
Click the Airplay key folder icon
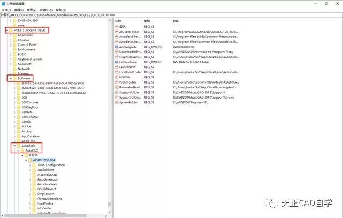tap(19, 131)
